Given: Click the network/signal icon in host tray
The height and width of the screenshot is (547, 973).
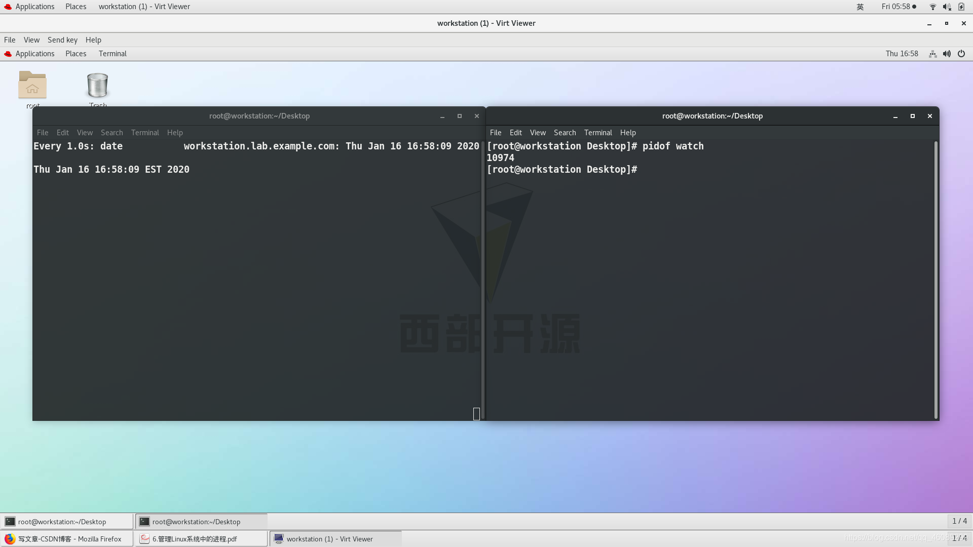Looking at the screenshot, I should click(x=931, y=6).
